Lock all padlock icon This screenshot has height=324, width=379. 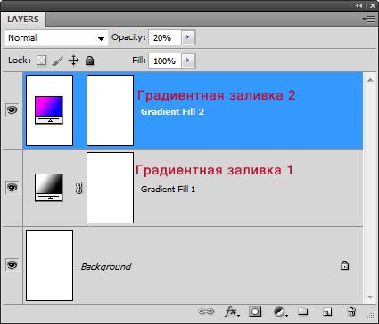(x=89, y=61)
